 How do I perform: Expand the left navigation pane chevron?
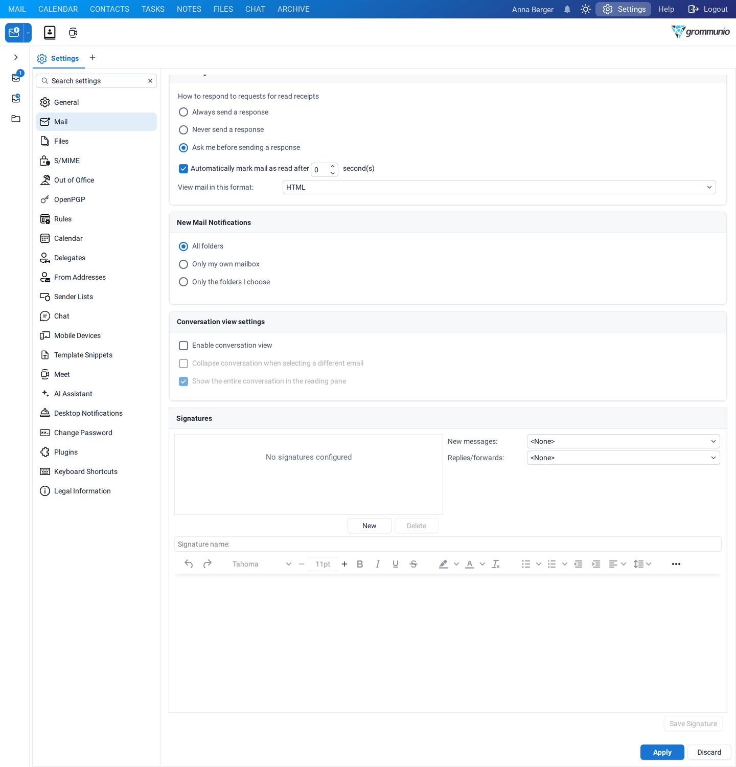pos(16,57)
